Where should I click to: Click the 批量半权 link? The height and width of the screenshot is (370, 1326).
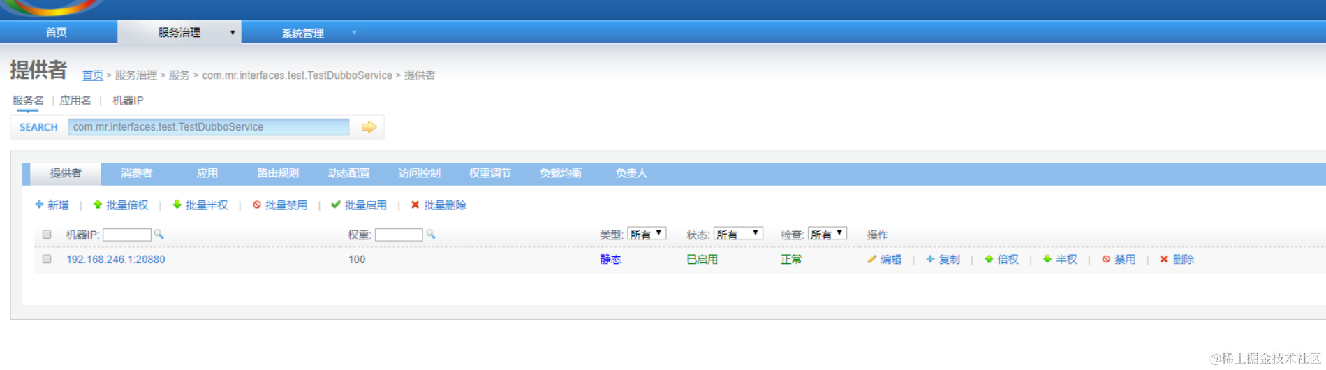pyautogui.click(x=207, y=205)
